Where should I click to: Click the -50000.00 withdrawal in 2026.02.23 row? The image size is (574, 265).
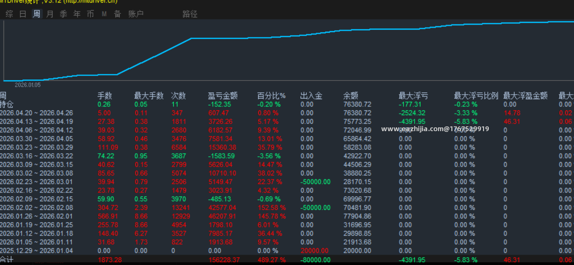315,182
